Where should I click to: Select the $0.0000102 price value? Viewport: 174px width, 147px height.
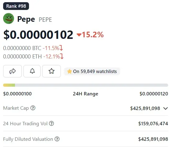38,35
